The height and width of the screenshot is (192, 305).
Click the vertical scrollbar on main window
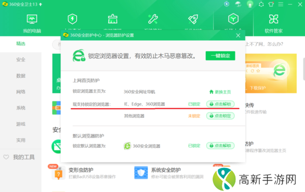(x=304, y=69)
